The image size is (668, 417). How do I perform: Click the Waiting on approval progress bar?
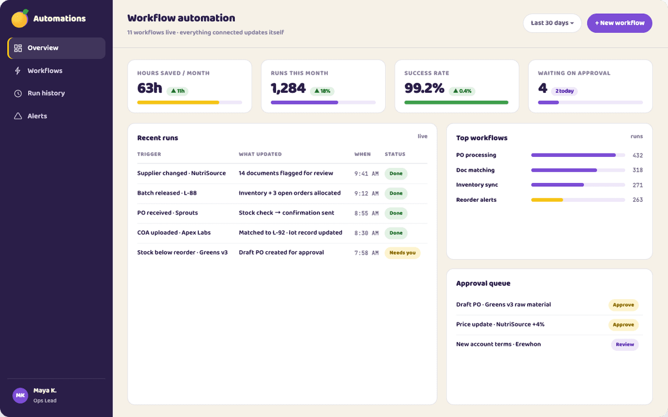[590, 102]
